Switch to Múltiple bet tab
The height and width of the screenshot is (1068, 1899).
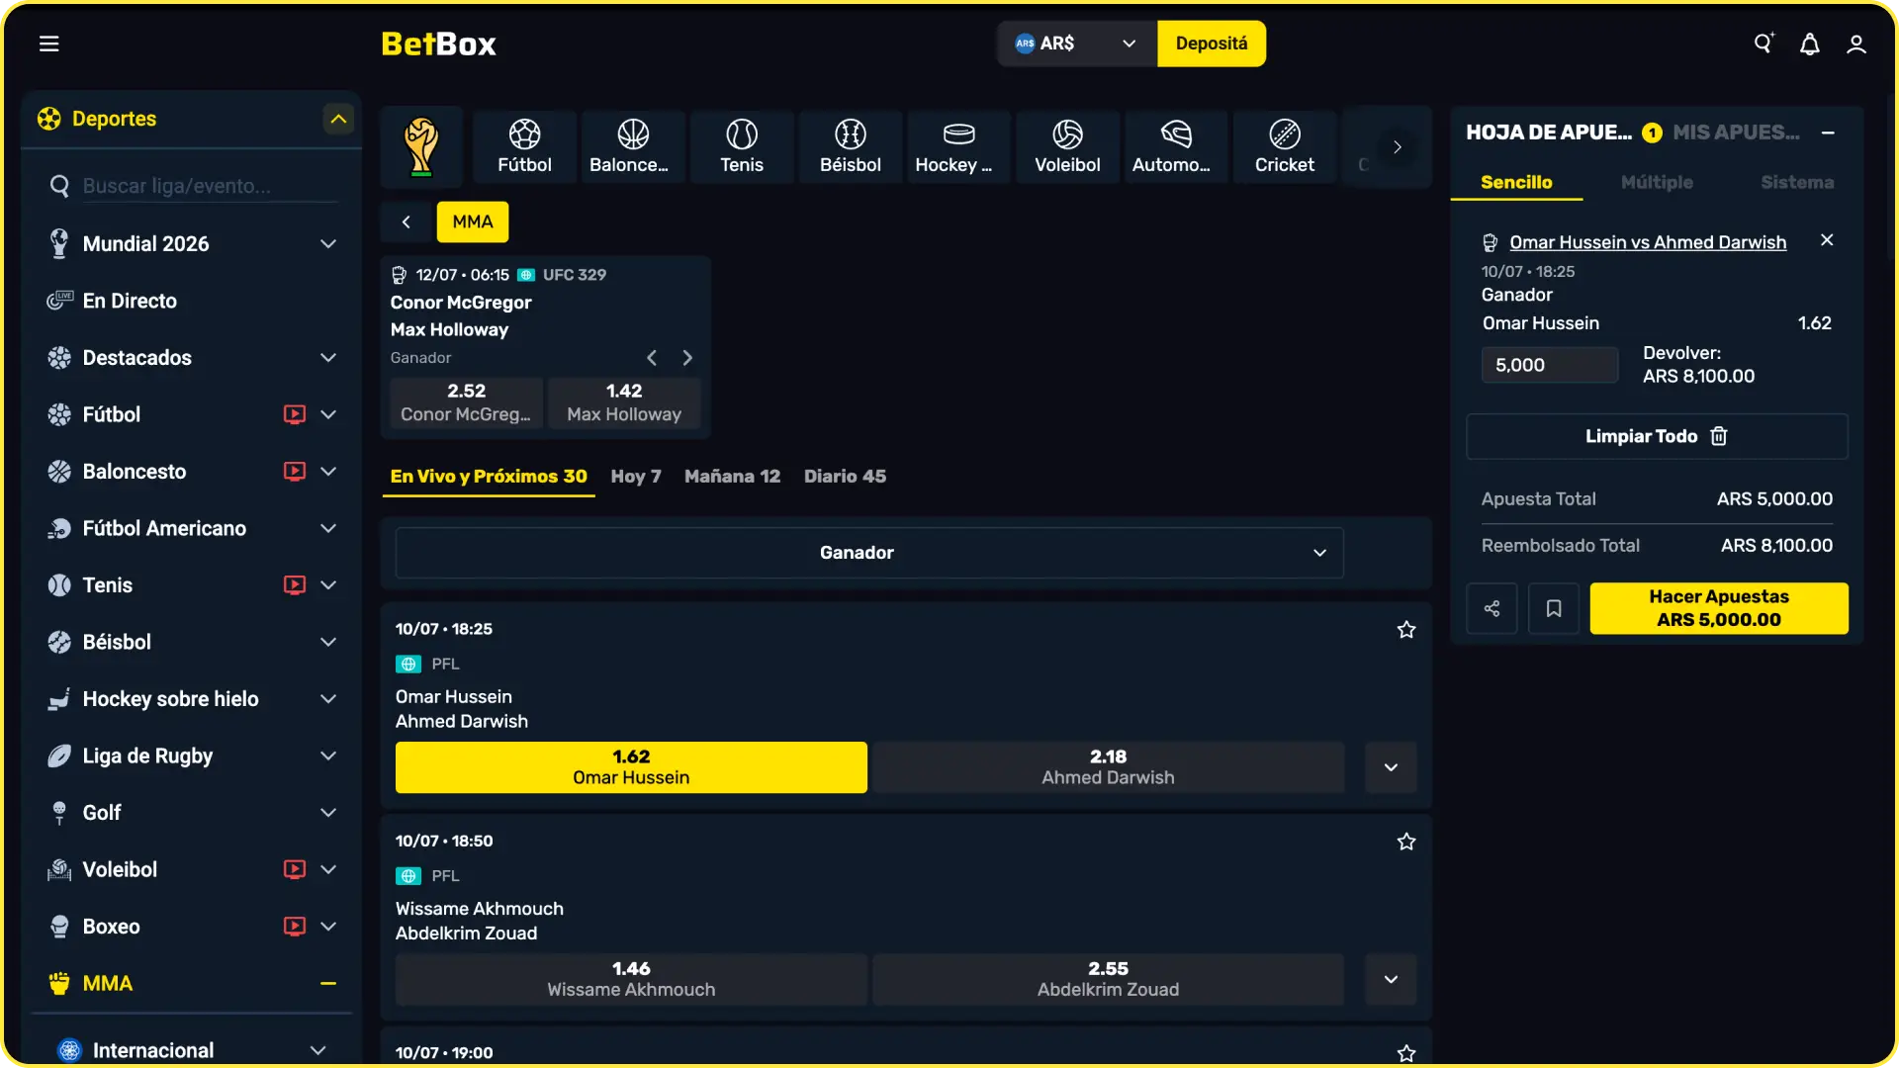1657,182
